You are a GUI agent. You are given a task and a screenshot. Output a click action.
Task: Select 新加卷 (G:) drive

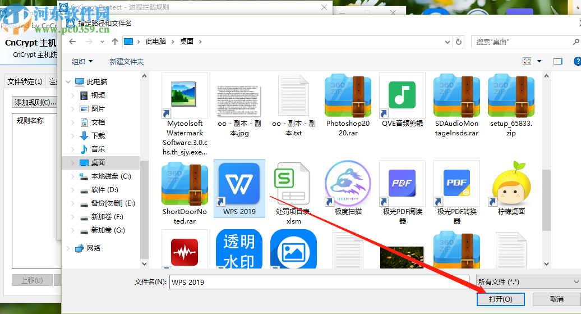coord(103,230)
